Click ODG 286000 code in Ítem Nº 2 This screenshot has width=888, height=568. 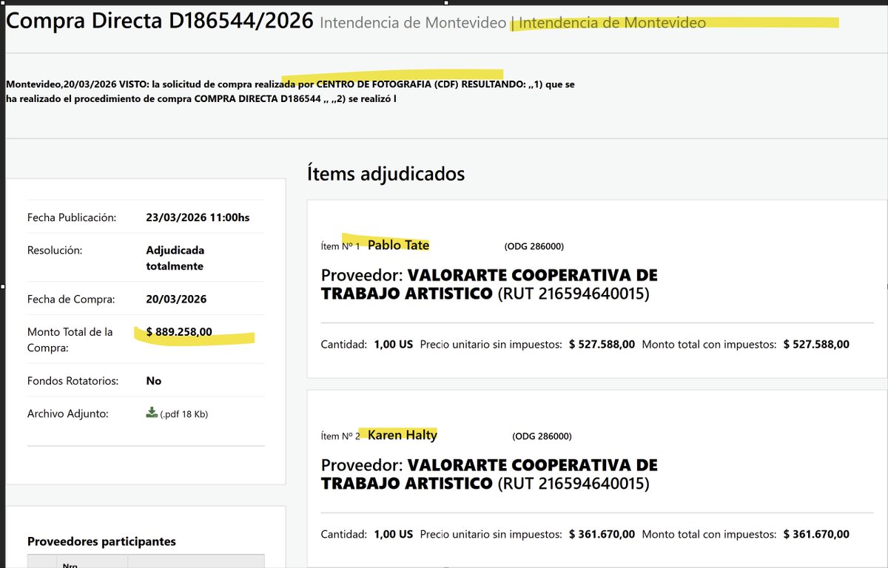[542, 436]
